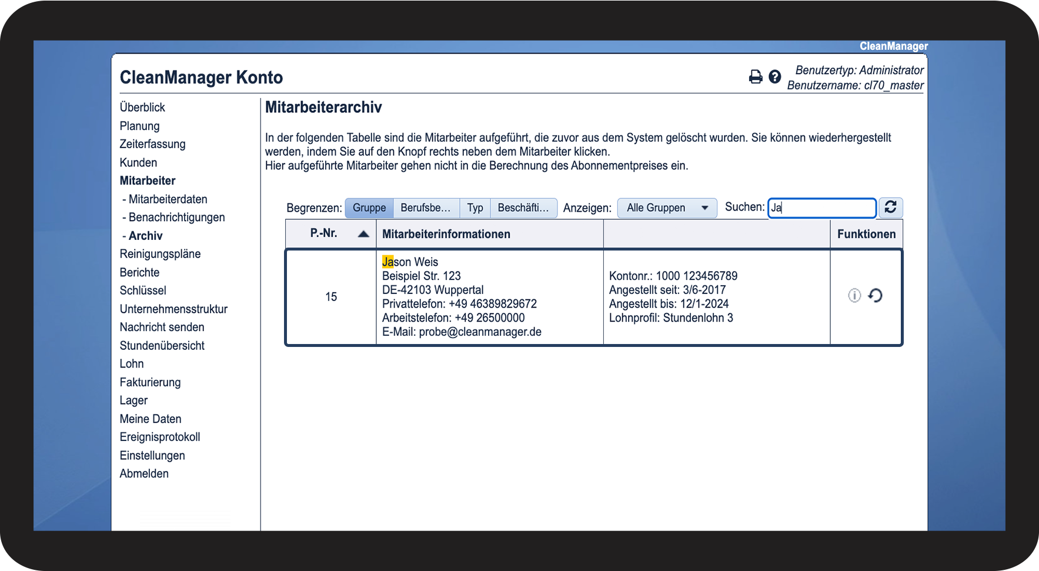Open Reinigungspläne from the sidebar
Image resolution: width=1039 pixels, height=571 pixels.
(160, 254)
